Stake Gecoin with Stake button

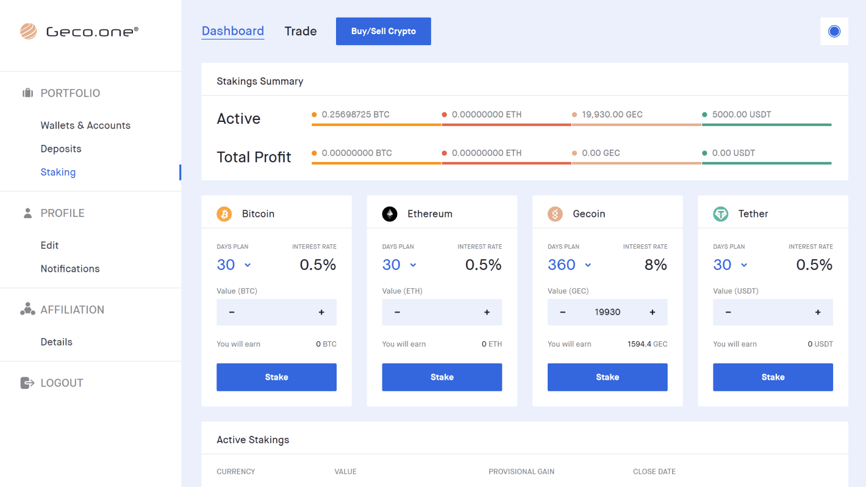coord(607,377)
